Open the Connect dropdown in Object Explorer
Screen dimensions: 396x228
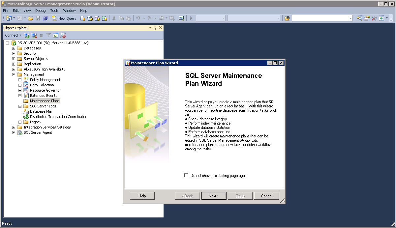pos(13,35)
